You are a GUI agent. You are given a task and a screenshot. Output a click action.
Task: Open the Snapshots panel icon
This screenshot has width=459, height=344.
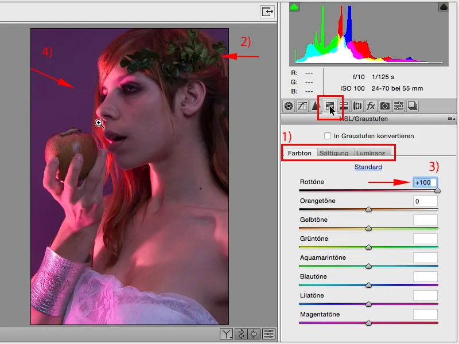[x=413, y=106]
